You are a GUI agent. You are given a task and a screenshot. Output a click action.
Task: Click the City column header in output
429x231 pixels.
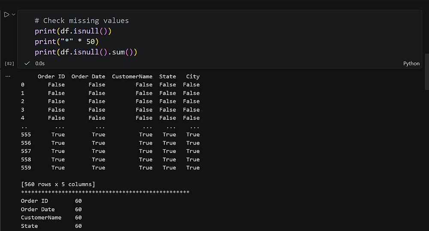[193, 77]
